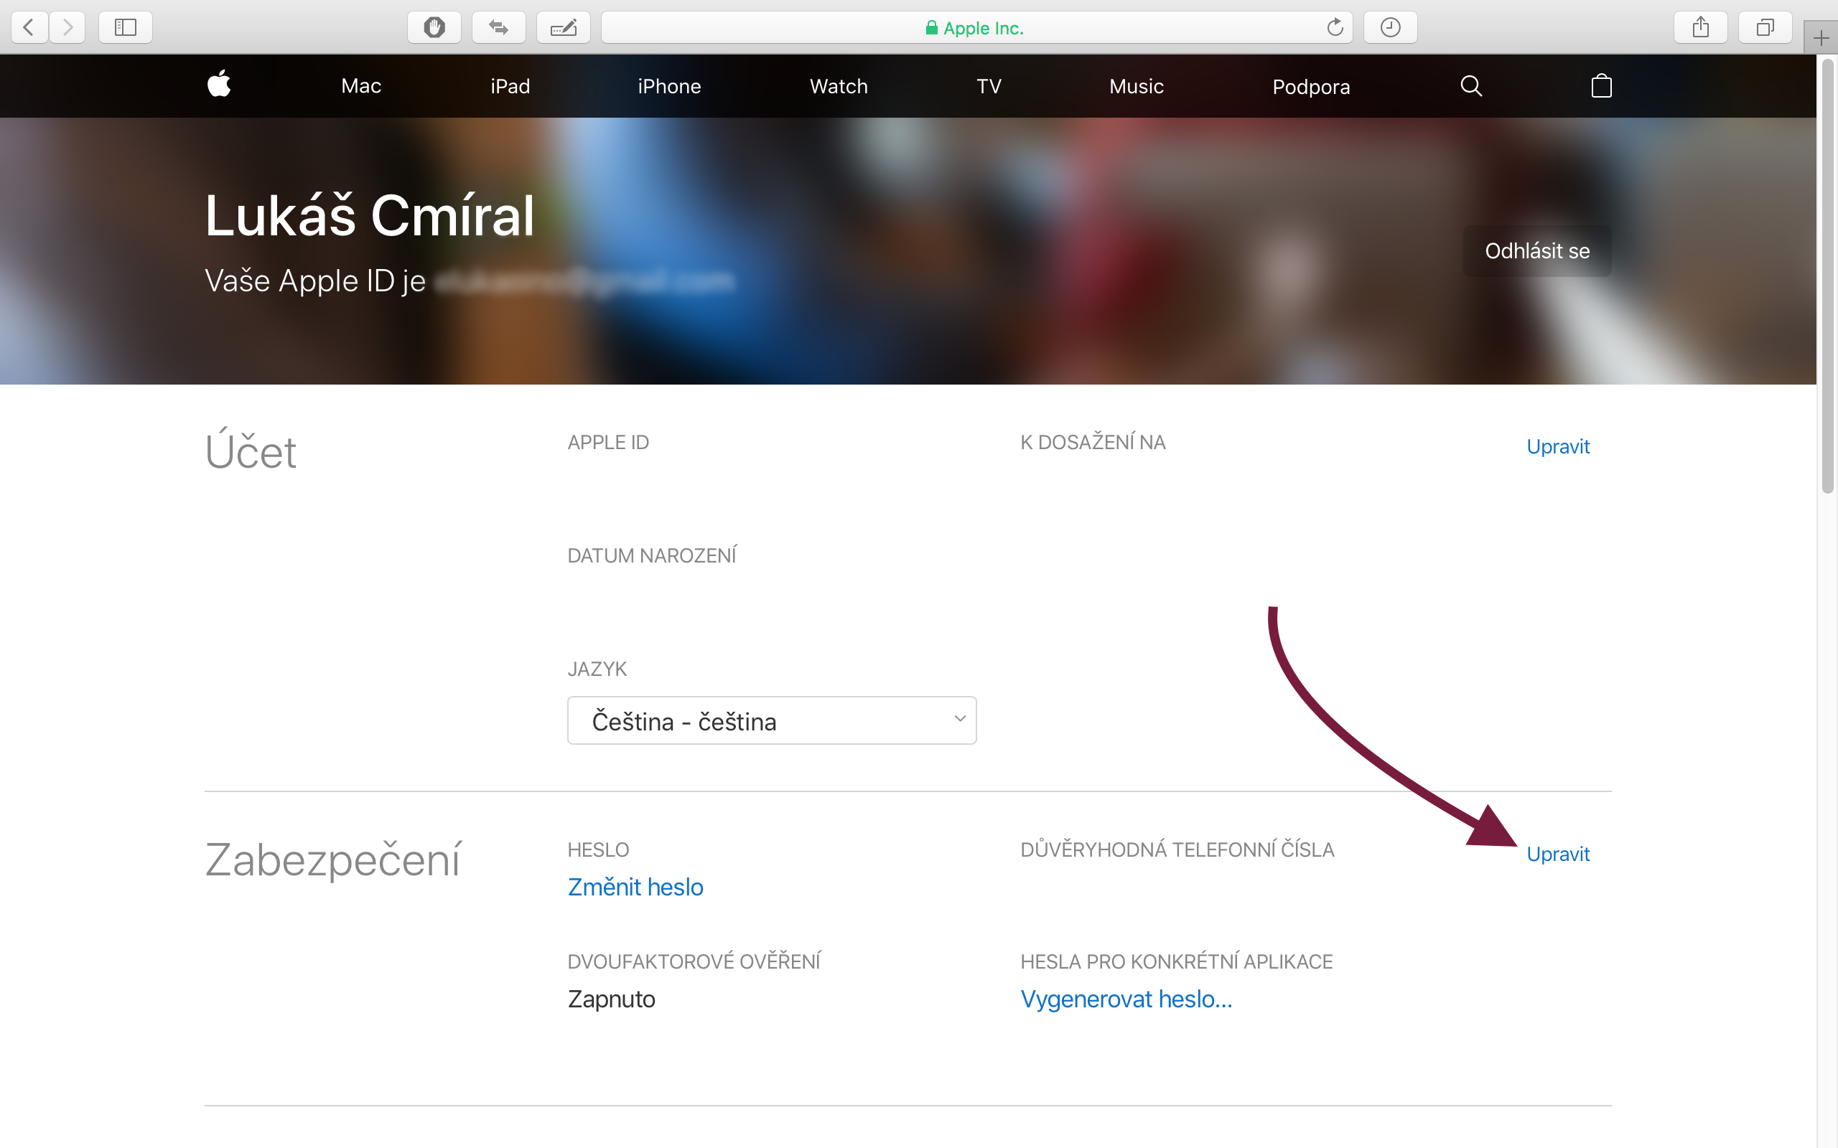Screen dimensions: 1838x1148
Task: Reload the page with refresh icon
Action: pyautogui.click(x=1335, y=28)
